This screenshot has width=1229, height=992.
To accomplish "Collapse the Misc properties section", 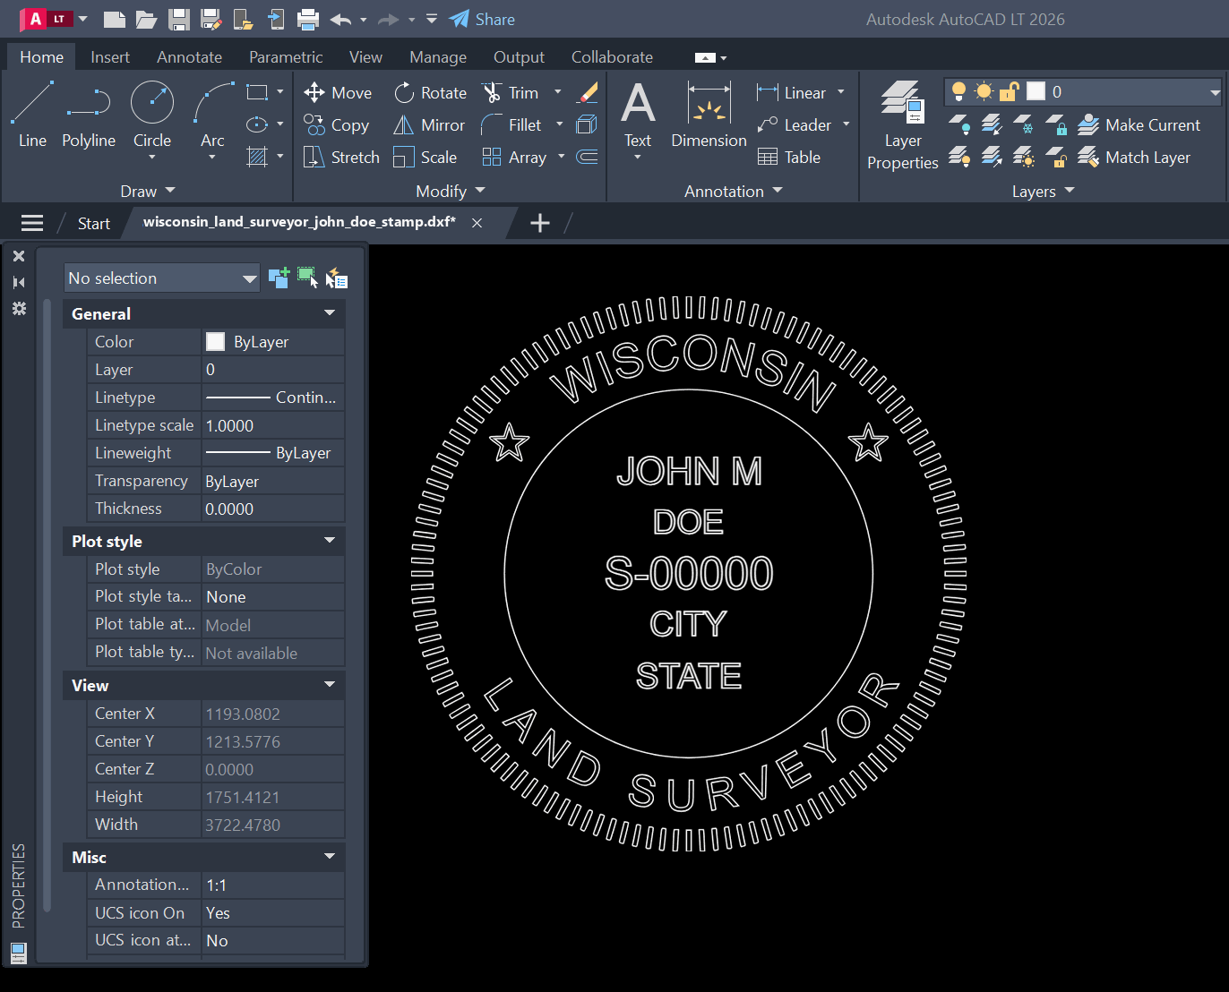I will [x=330, y=857].
